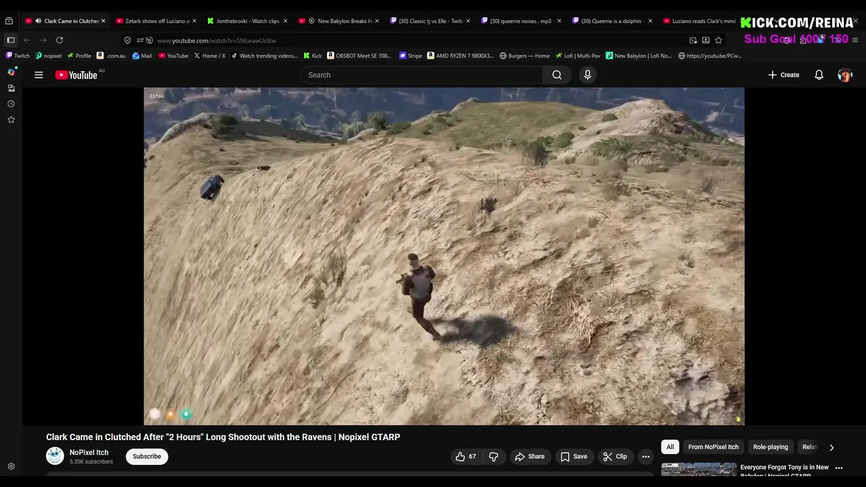This screenshot has height=487, width=866.
Task: Start voice search with microphone icon
Action: (x=587, y=75)
